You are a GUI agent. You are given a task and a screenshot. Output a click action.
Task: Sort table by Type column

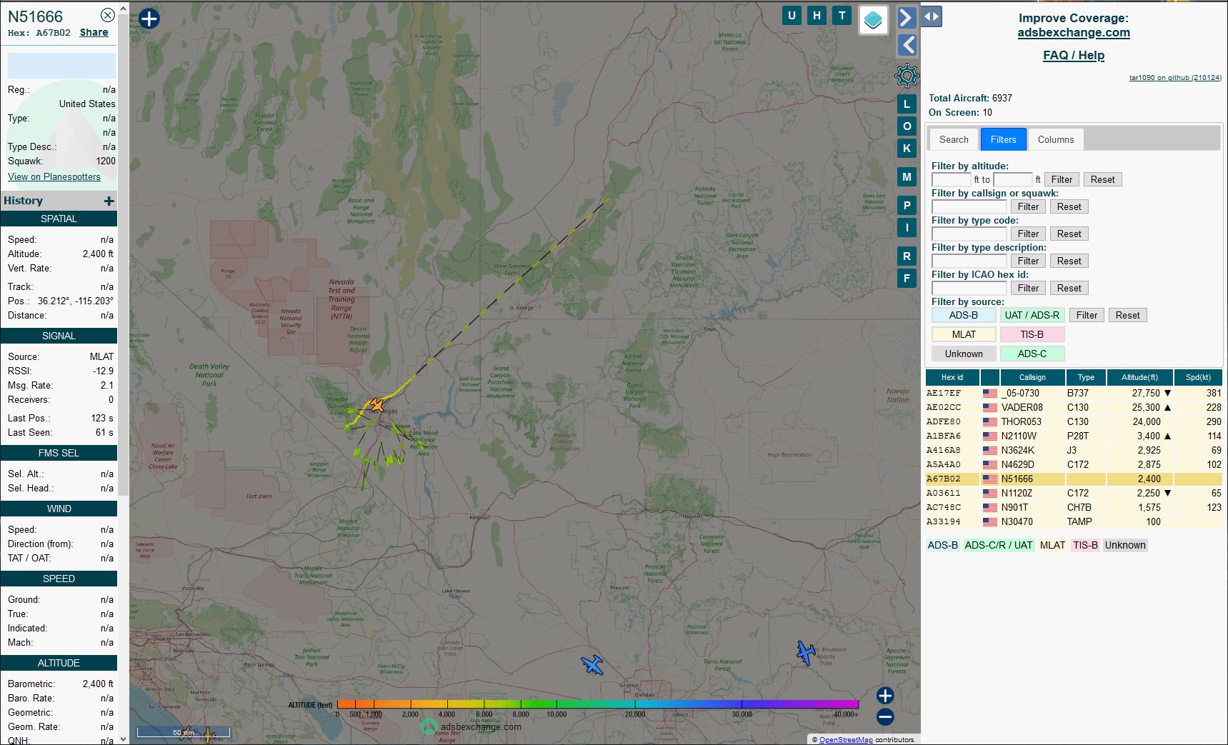(x=1086, y=377)
